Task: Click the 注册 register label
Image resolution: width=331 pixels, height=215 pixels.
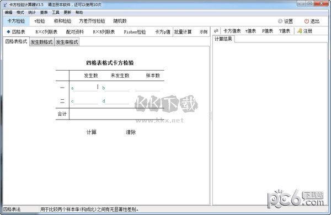Action: [x=308, y=31]
